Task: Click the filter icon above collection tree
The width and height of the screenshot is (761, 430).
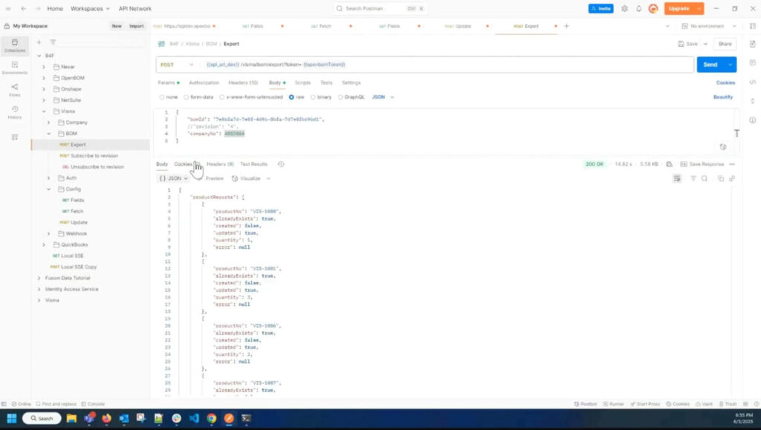Action: point(53,42)
